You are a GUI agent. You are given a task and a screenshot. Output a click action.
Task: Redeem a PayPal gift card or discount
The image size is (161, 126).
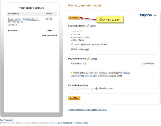coord(126,73)
